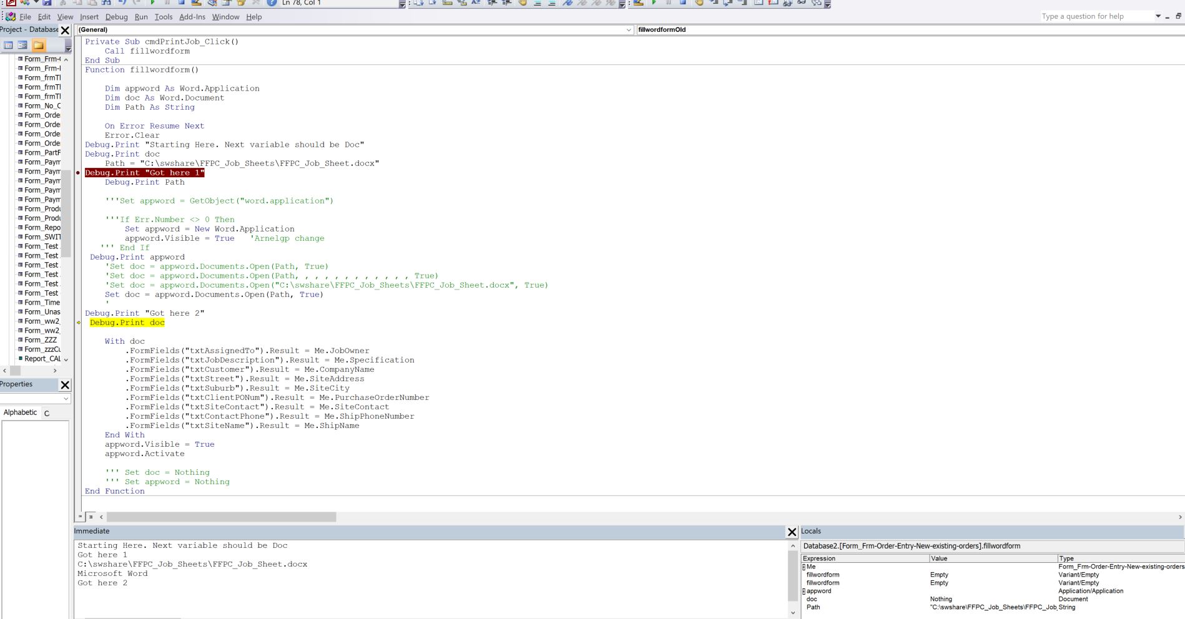
Task: Expand the Me variable in Locals
Action: [x=804, y=567]
